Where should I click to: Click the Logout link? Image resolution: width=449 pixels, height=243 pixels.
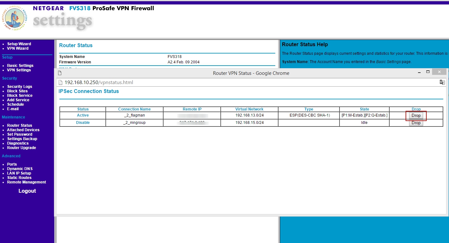[x=27, y=191]
